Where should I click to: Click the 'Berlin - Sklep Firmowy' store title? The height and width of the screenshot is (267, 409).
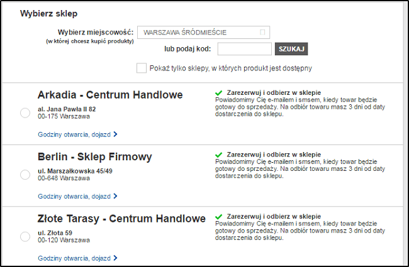(x=95, y=156)
